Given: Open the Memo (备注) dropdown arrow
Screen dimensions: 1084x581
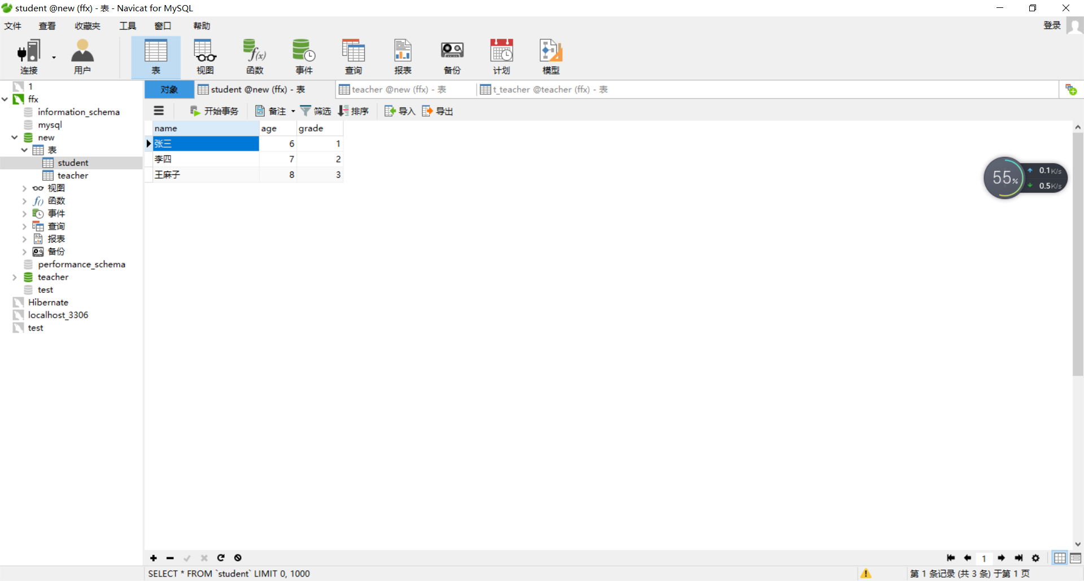Looking at the screenshot, I should pyautogui.click(x=293, y=111).
